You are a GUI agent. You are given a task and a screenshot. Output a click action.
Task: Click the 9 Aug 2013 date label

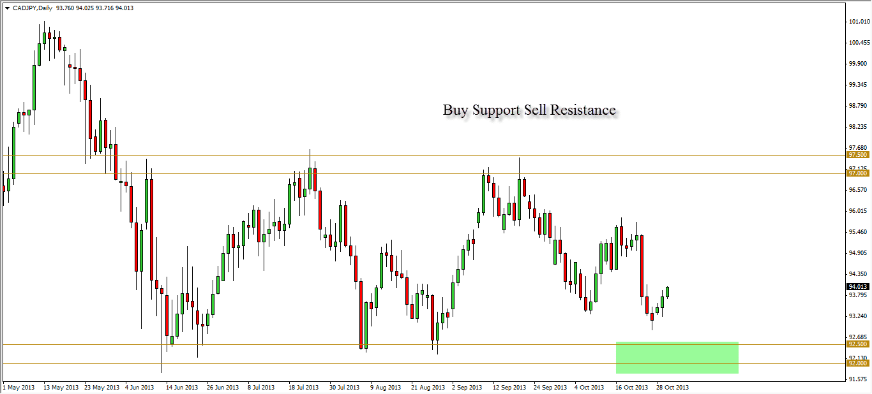[386, 388]
